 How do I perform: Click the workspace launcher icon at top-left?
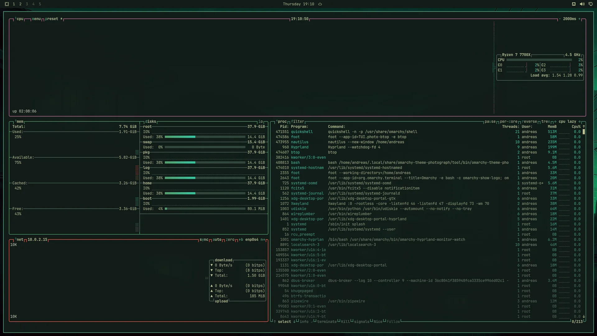click(x=7, y=4)
